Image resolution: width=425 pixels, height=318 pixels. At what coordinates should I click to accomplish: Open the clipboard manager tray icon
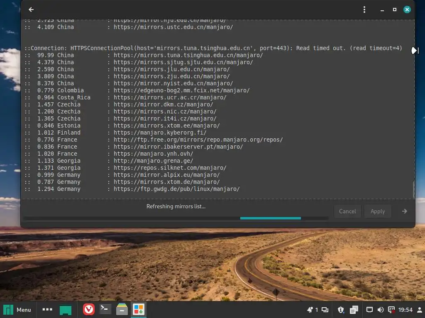pos(354,310)
